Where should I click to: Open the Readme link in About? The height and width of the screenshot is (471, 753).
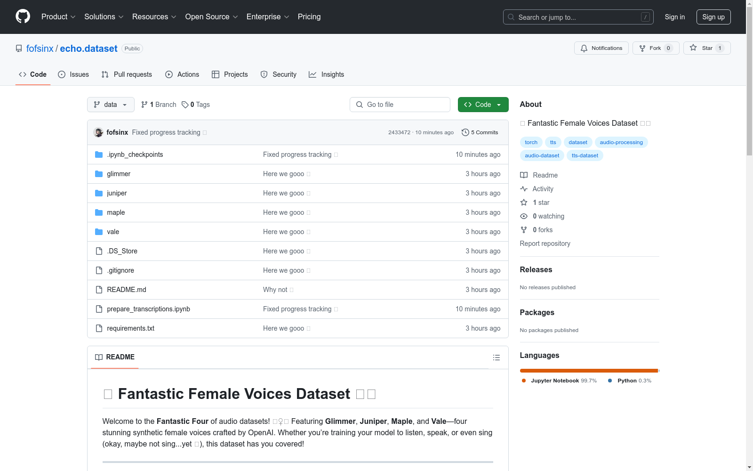tap(539, 175)
